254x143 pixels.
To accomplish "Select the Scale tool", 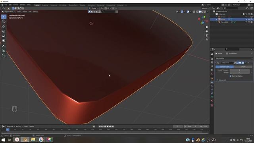I will (4, 36).
